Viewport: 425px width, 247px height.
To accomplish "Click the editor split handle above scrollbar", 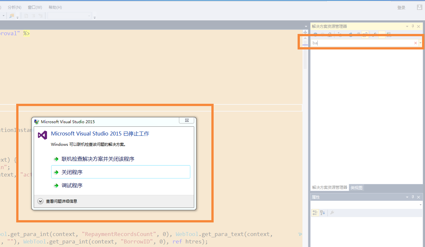I will click(x=305, y=32).
